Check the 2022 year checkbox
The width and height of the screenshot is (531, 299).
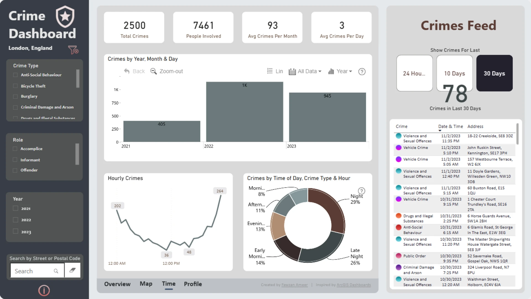tap(15, 220)
